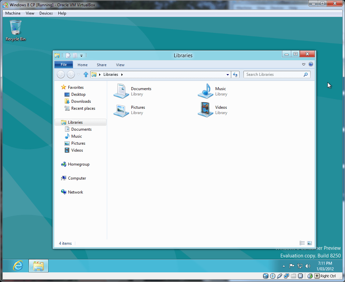Click the volume speaker tray icon
Viewport: 345px width, 282px height.
tap(308, 266)
